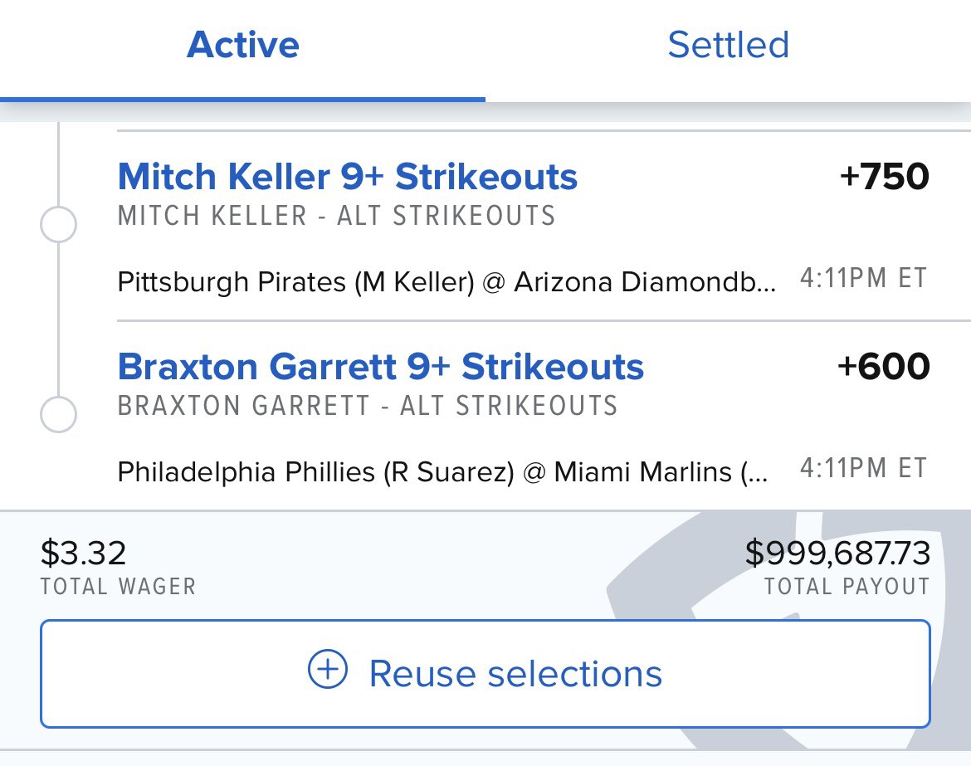This screenshot has width=971, height=766.
Task: Open Mitch Keller 9+ Strikeouts selection
Action: coord(348,177)
